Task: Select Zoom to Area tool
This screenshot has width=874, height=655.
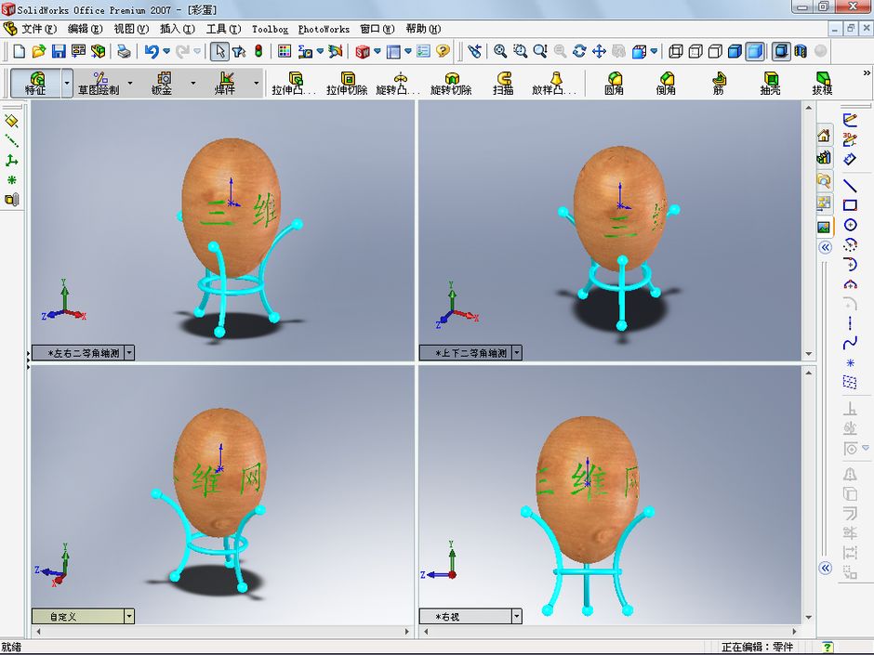Action: (x=520, y=51)
